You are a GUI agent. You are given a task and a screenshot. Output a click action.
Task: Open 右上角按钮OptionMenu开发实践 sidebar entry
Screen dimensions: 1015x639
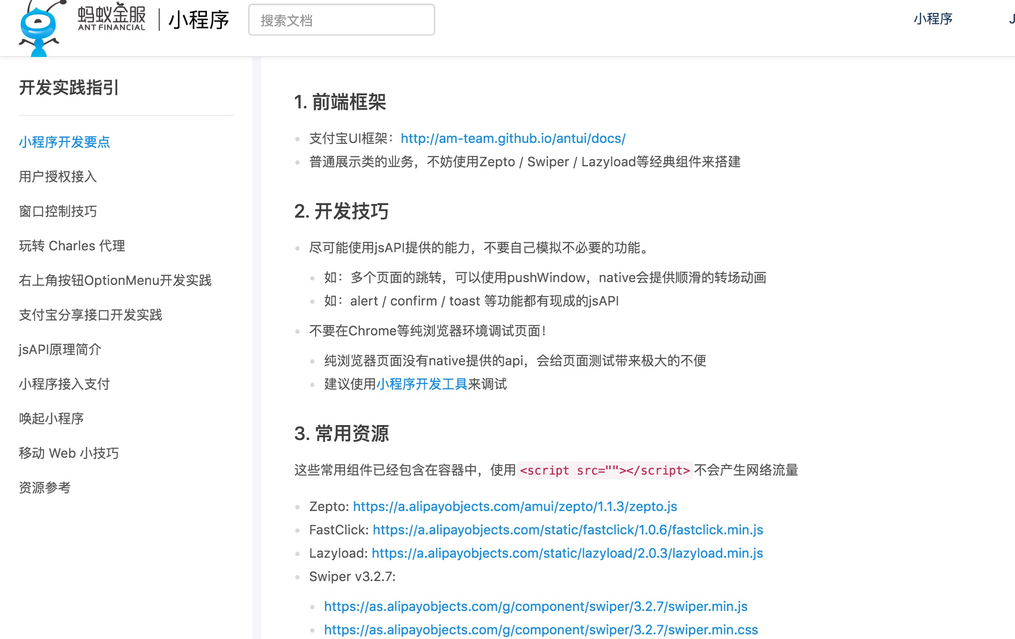click(115, 280)
